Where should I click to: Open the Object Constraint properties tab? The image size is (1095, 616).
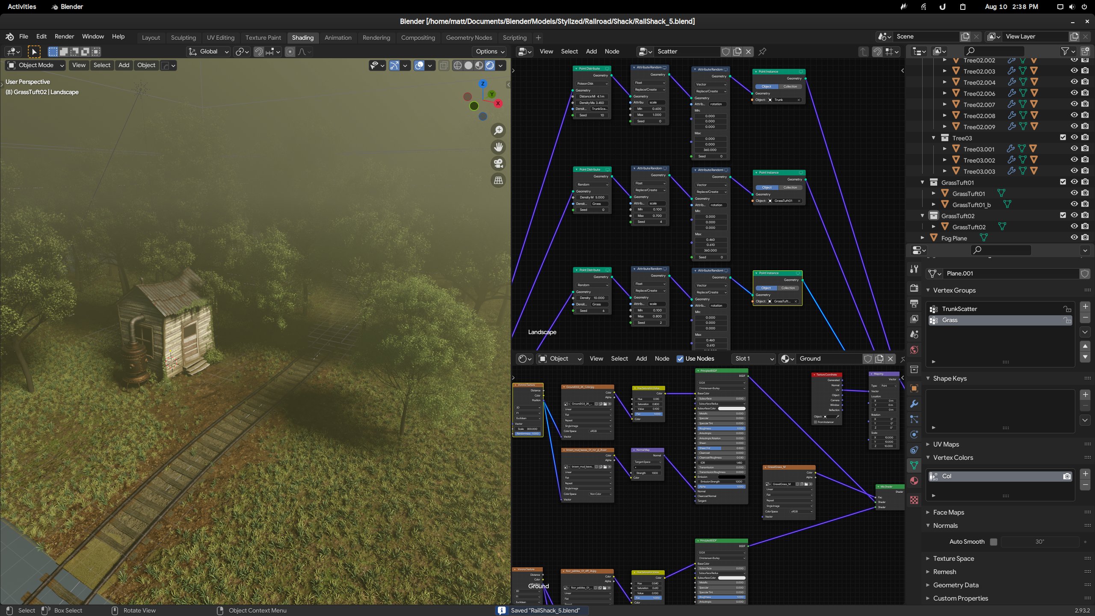pyautogui.click(x=914, y=450)
